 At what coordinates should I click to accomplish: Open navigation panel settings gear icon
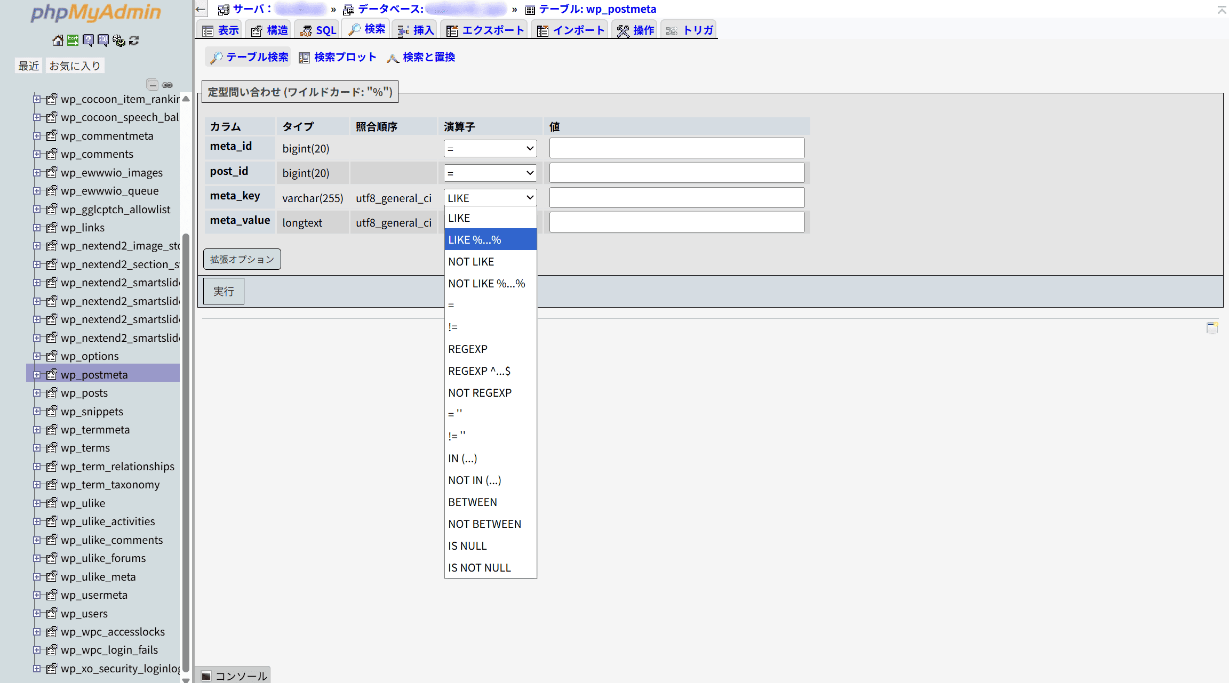click(118, 41)
